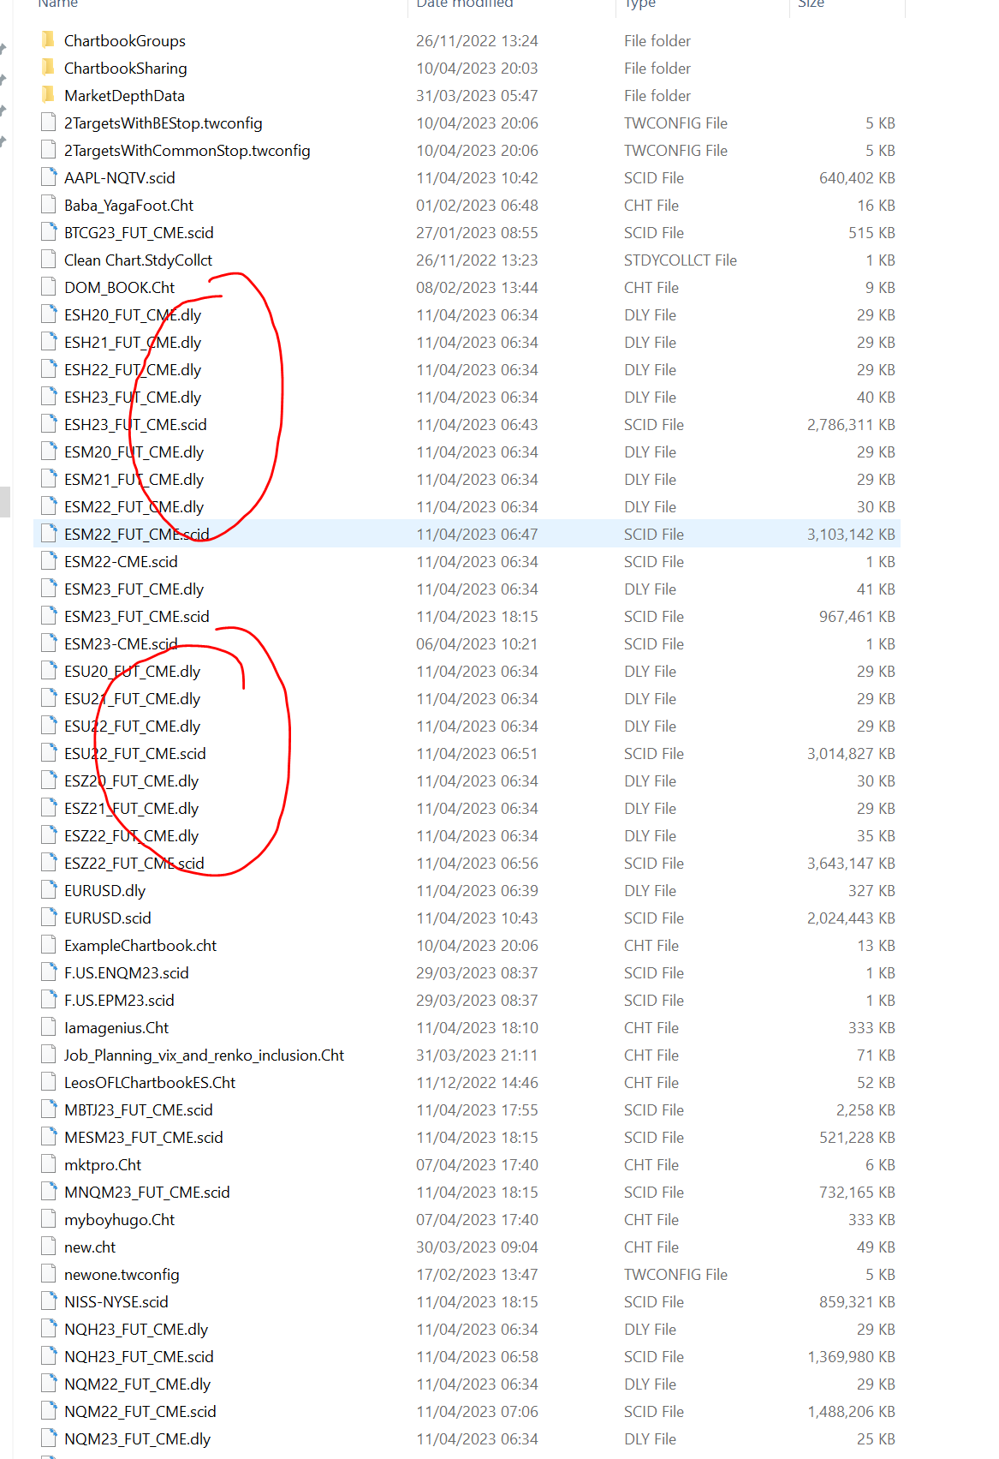Click the file icon beside EURUSD.dly

[x=49, y=890]
